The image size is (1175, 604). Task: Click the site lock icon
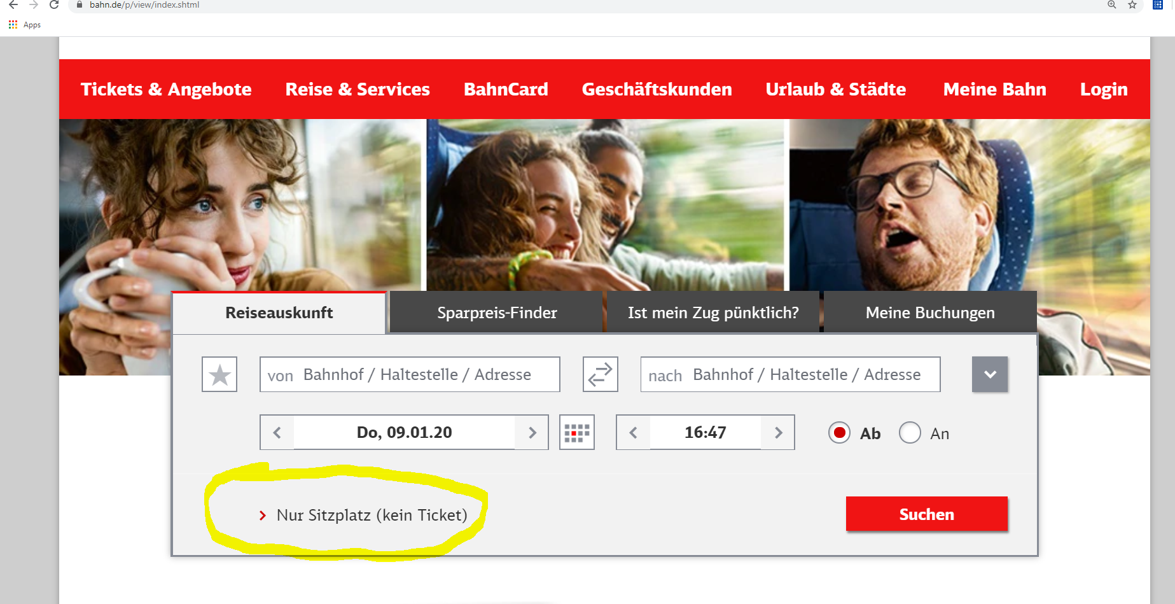click(80, 5)
